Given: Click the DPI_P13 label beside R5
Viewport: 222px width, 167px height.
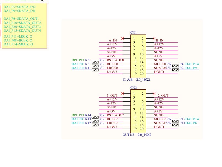Looking at the screenshot, I should coord(78,60).
